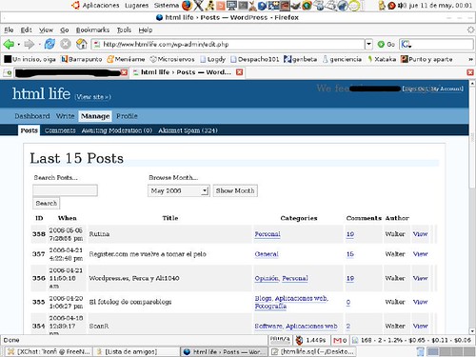Open the File menu

pyautogui.click(x=9, y=30)
